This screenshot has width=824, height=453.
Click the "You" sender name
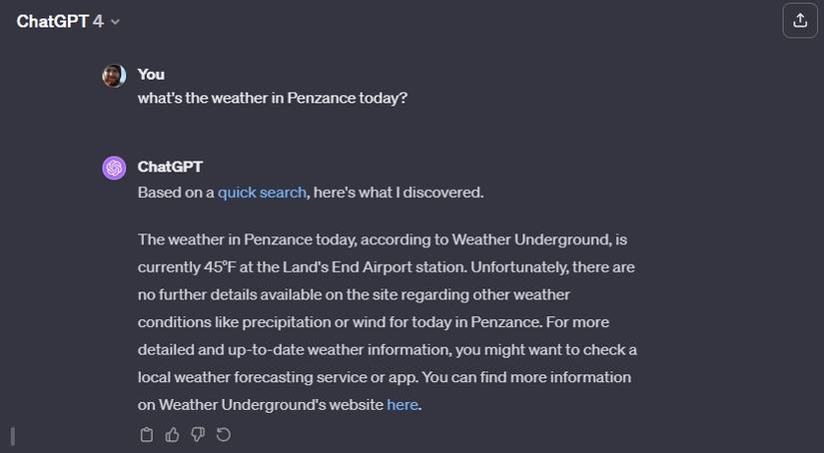[151, 74]
